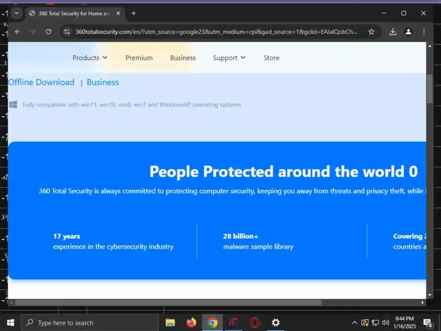Click the blue Business link
Screen dimensions: 441x331
tap(102, 82)
